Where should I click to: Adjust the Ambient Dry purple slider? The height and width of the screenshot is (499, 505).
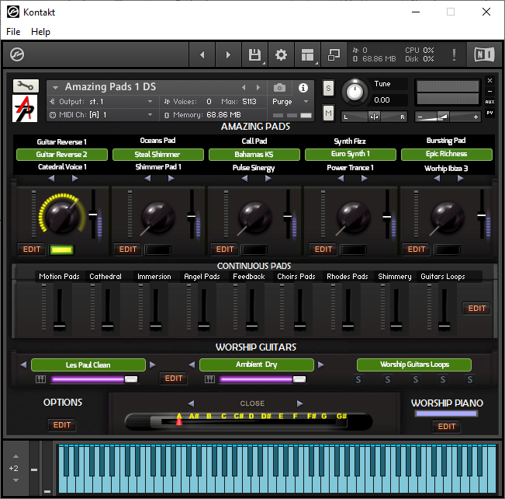(x=263, y=379)
